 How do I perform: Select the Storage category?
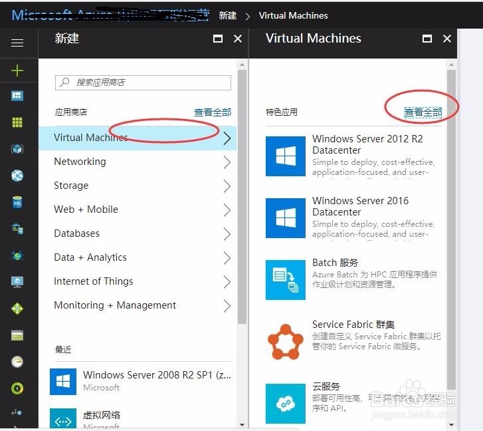point(138,186)
